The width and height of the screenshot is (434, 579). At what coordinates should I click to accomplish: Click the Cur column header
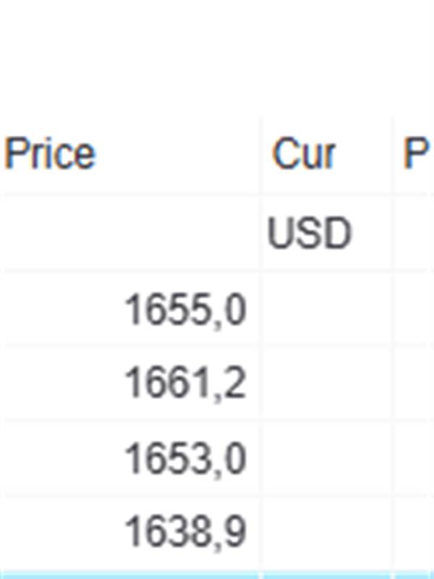[304, 154]
